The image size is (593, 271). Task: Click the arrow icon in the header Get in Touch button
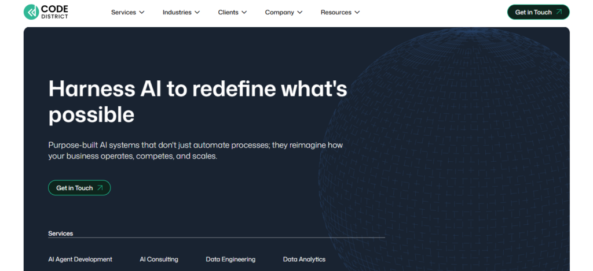click(558, 12)
